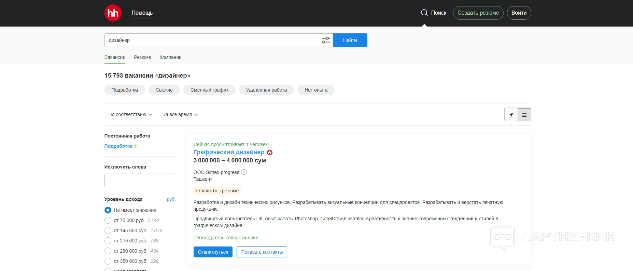
Task: Change currency via 'руб.' selector
Action: [171, 199]
